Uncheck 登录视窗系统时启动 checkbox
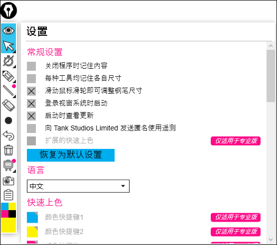The image size is (277, 245). tap(31, 104)
